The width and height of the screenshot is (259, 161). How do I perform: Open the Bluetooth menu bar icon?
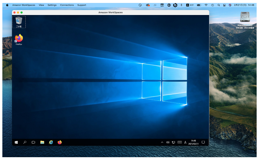[181, 5]
